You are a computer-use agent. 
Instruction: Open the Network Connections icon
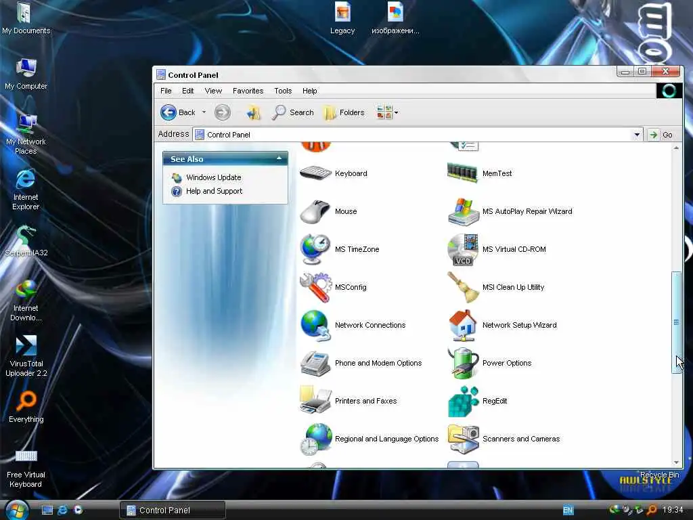(x=315, y=326)
